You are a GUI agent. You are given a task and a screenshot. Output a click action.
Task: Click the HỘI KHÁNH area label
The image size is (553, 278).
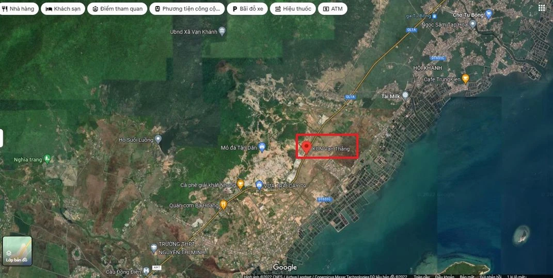pos(428,68)
